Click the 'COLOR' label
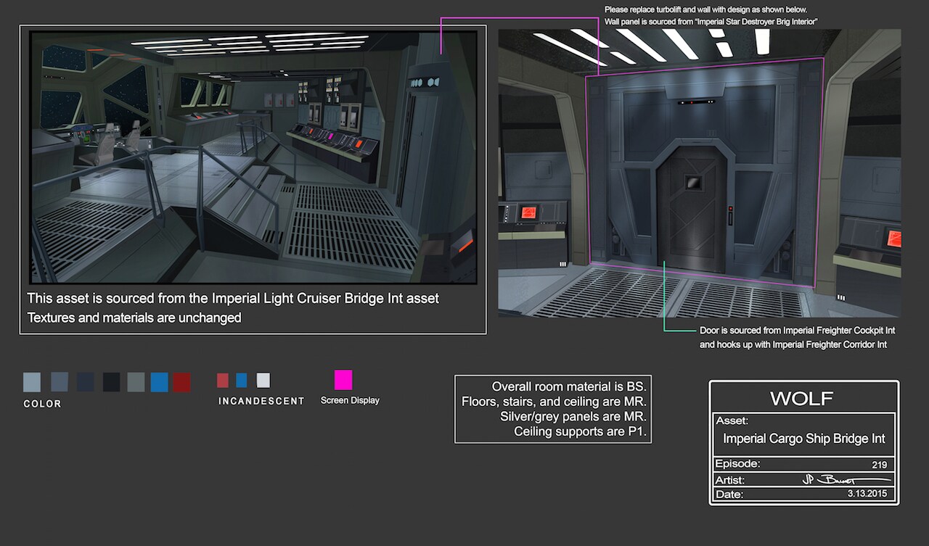 [x=42, y=404]
